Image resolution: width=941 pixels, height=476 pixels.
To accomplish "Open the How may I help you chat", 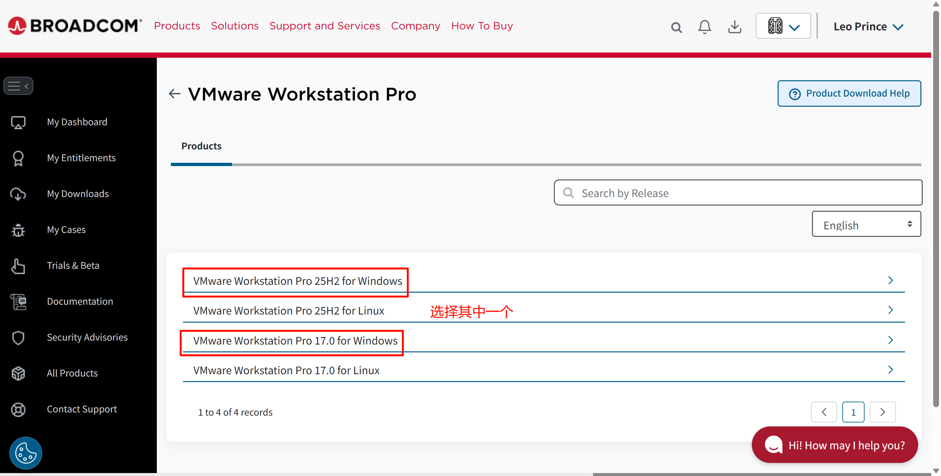I will coord(834,445).
